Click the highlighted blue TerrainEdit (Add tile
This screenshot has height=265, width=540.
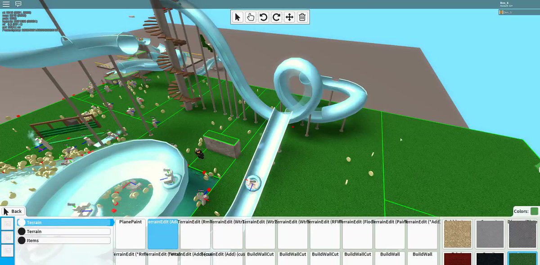pyautogui.click(x=163, y=234)
